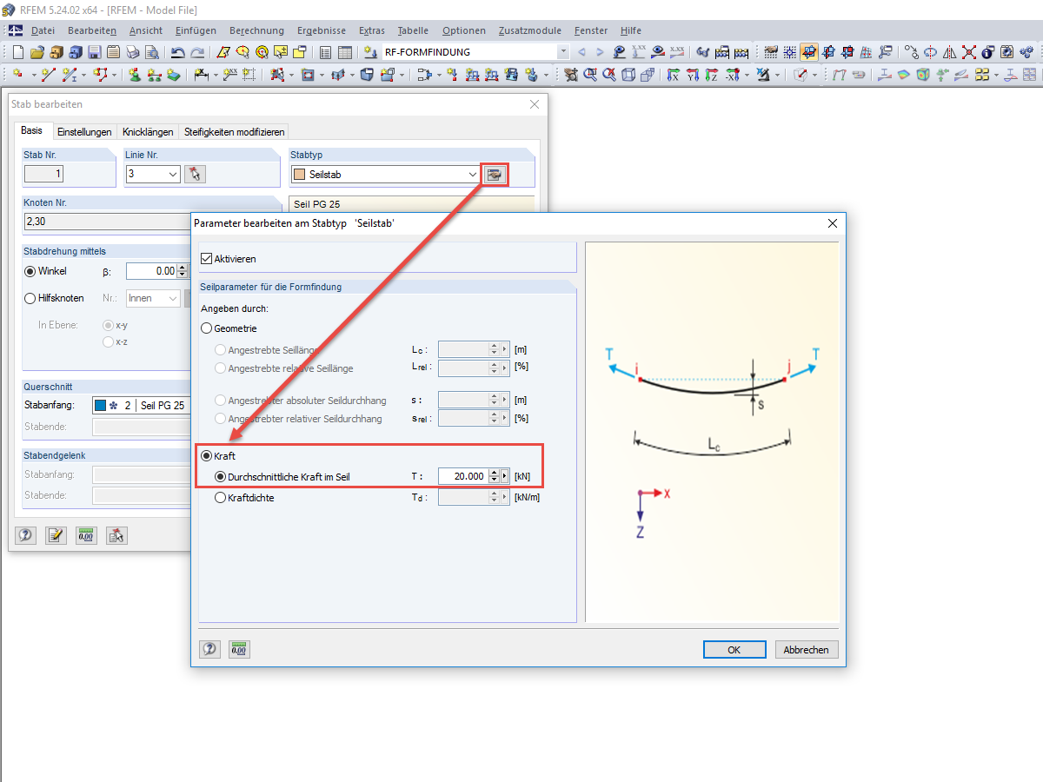Click the Print icon in the toolbar
The image size is (1043, 782).
[x=132, y=52]
